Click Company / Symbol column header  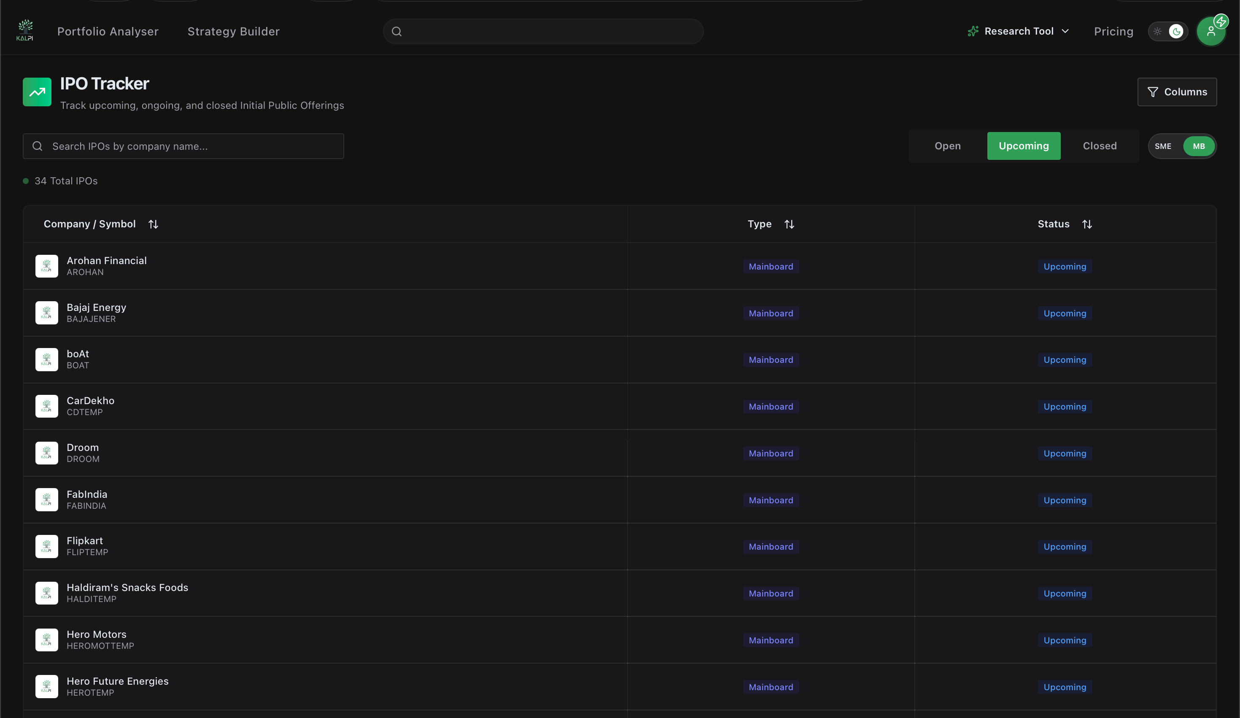[x=89, y=224]
